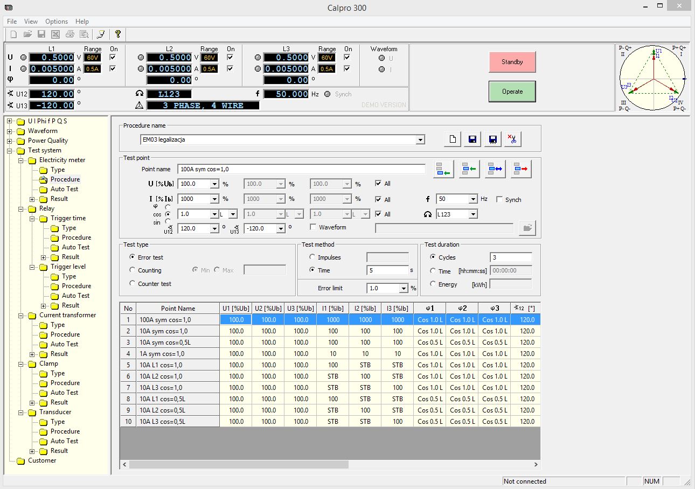Select the Counting test type radio button

(x=133, y=270)
